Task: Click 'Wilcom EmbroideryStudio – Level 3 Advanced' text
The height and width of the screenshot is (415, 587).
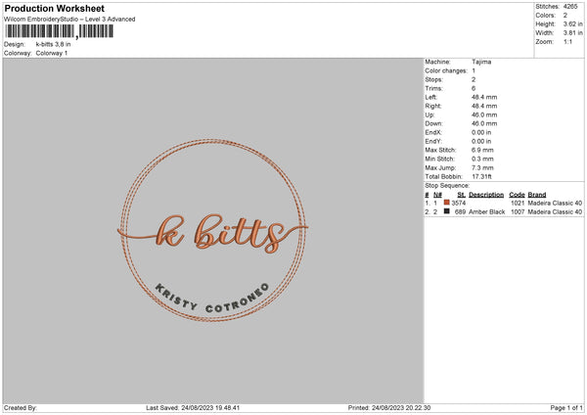Action: (69, 20)
